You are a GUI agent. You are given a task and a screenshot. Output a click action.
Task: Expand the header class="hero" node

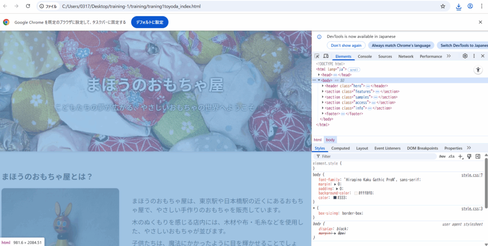tap(323, 86)
